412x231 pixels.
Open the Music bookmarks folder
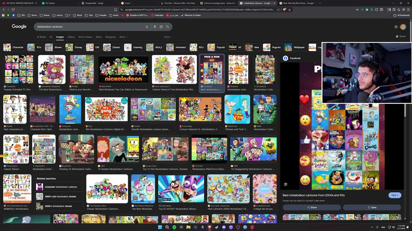[78, 15]
